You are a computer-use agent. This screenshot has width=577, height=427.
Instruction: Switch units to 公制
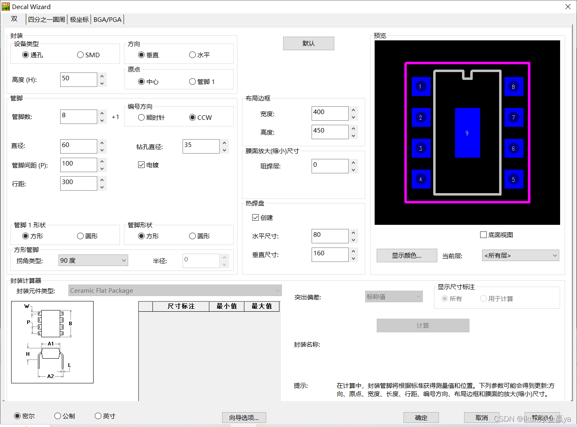click(x=57, y=416)
